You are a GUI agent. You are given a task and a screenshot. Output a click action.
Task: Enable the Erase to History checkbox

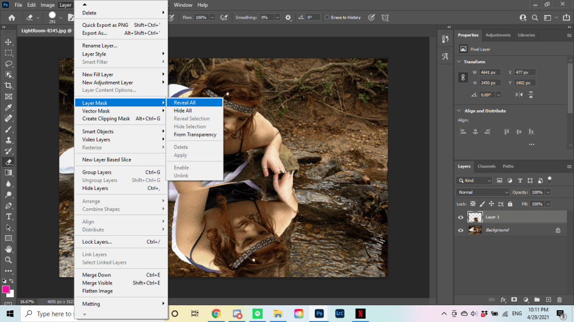point(327,17)
